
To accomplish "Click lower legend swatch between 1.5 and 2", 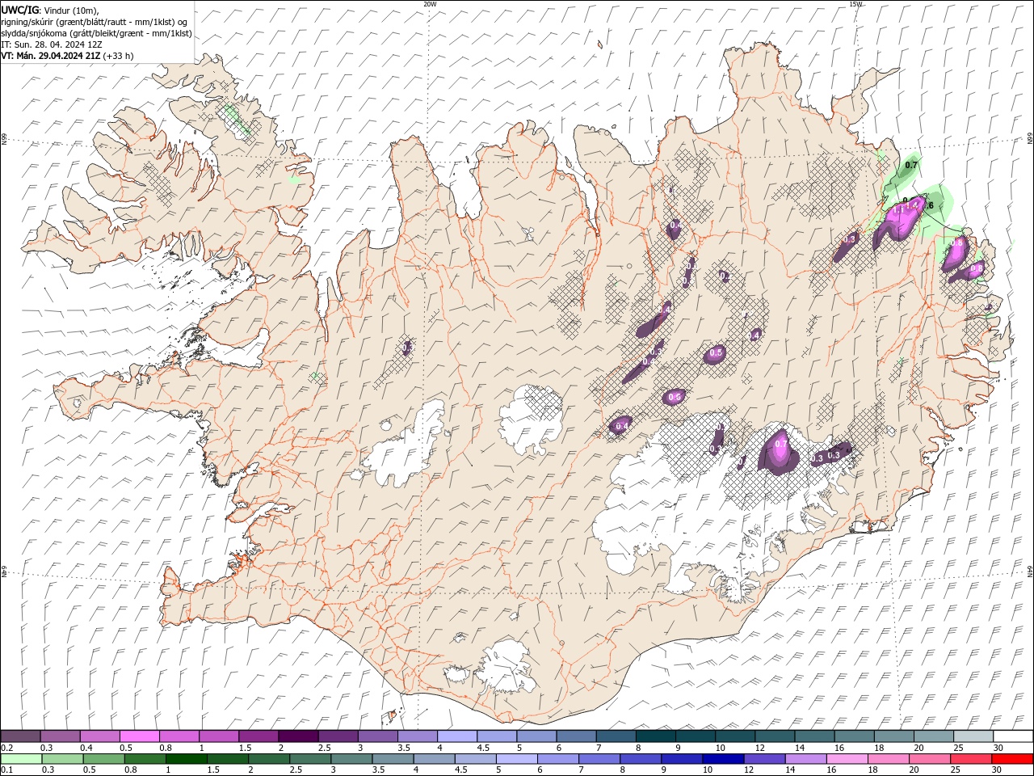I will (227, 758).
